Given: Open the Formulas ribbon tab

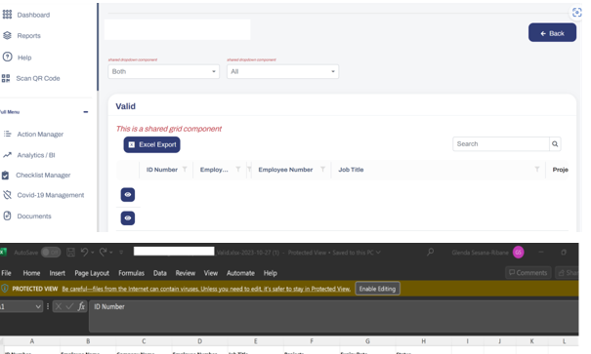Looking at the screenshot, I should (x=131, y=273).
